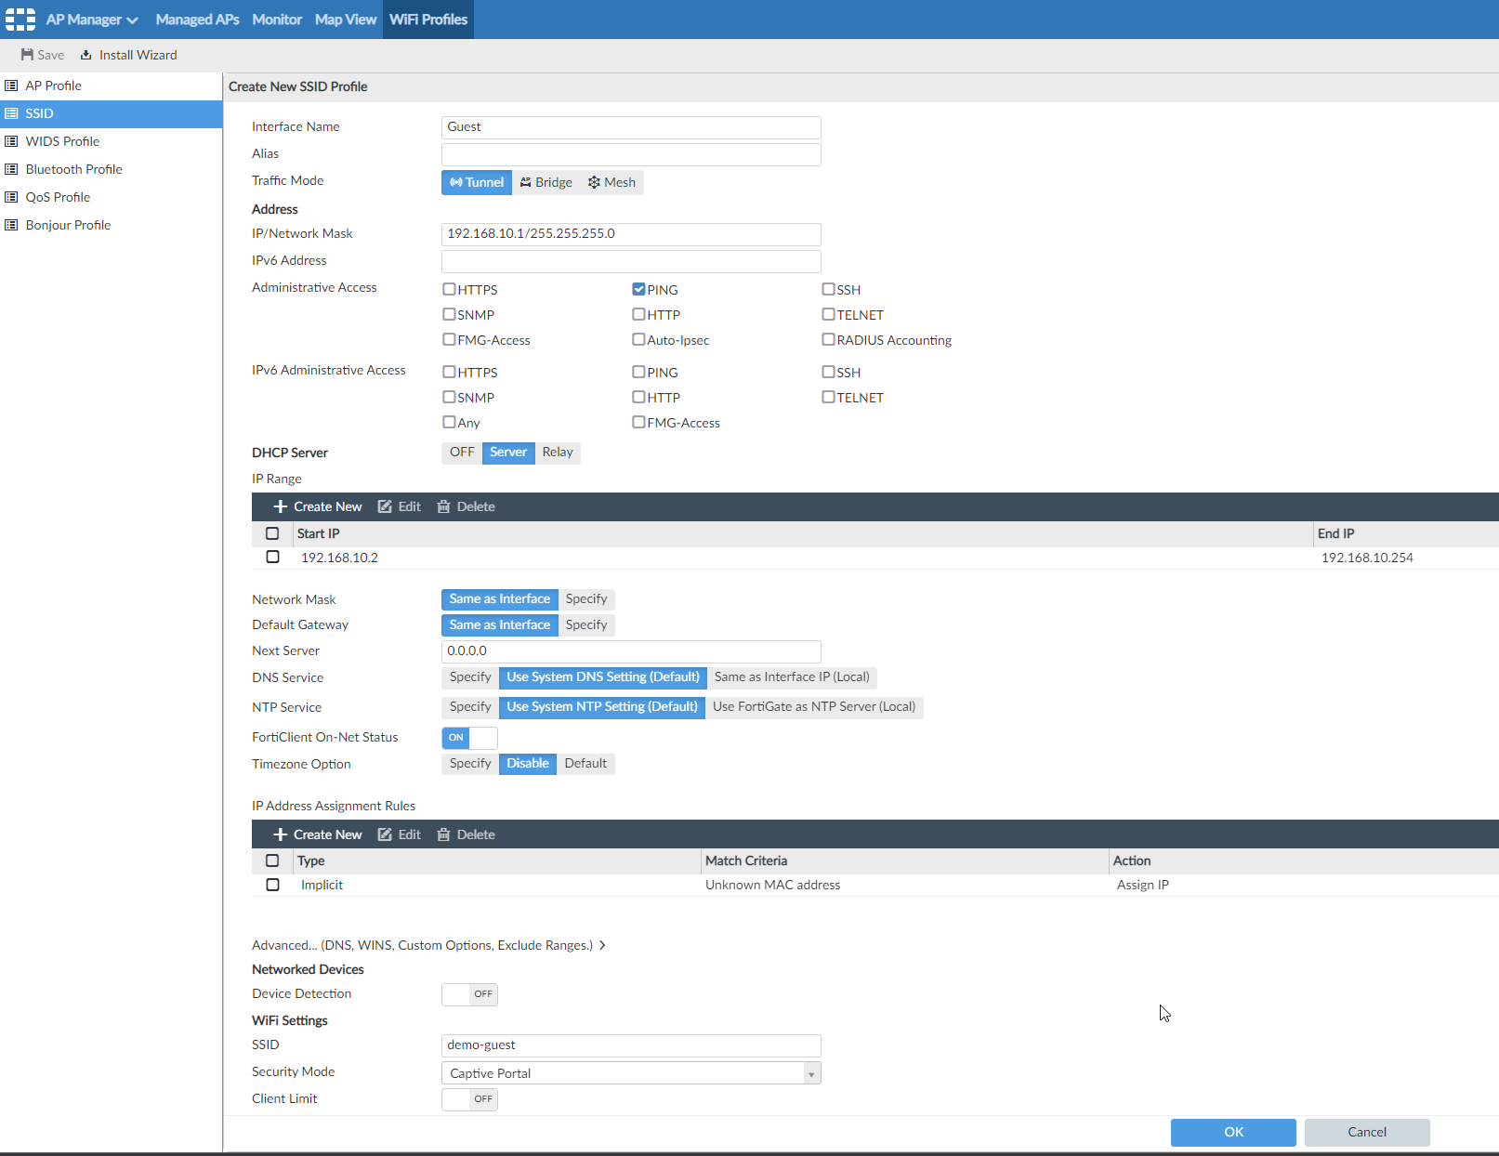Image resolution: width=1499 pixels, height=1156 pixels.
Task: Select Mesh traffic mode icon
Action: click(x=594, y=182)
